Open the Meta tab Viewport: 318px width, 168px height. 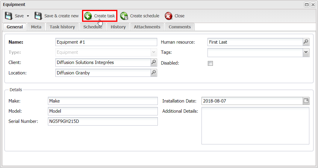point(36,27)
